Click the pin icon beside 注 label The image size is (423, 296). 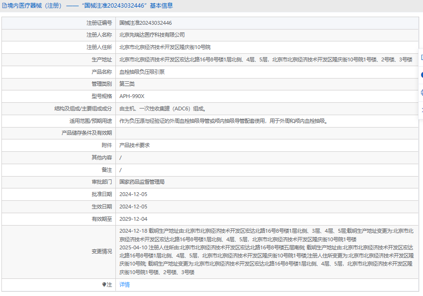(104, 285)
